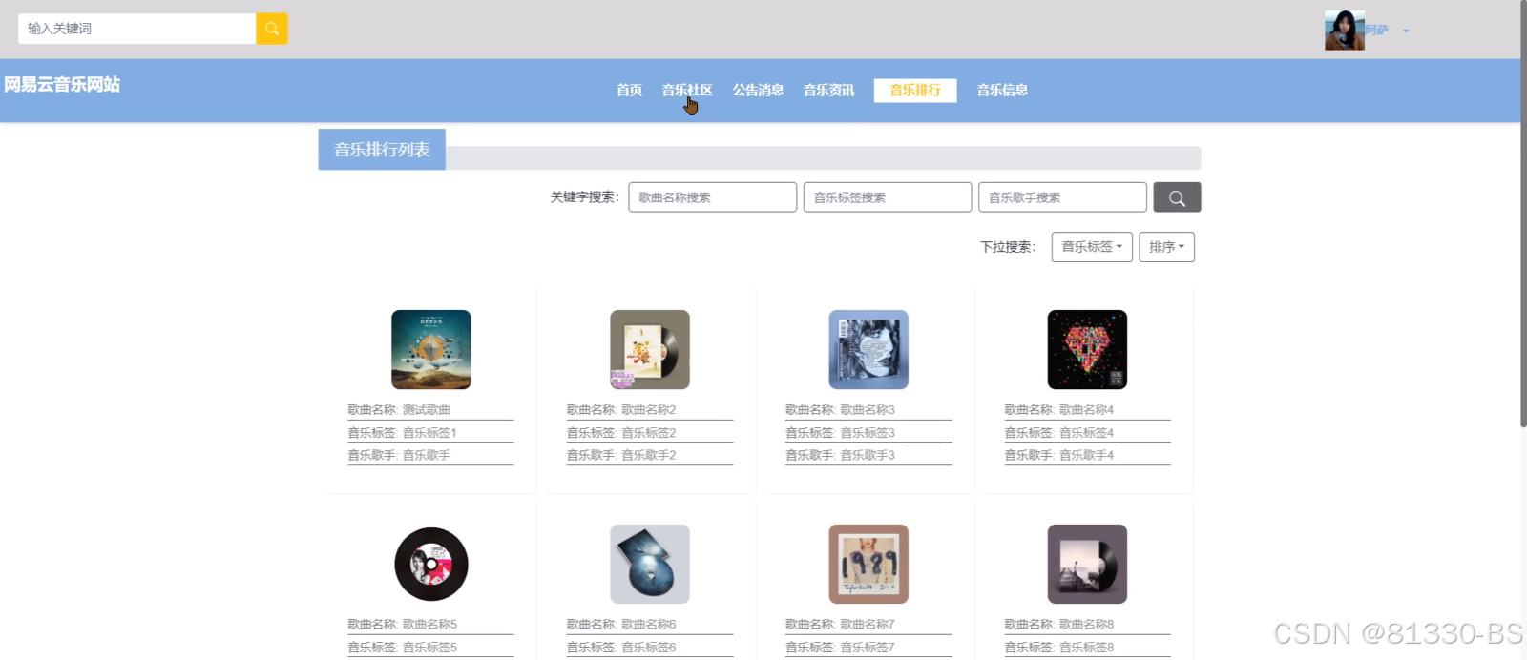Open album cover of 歌曲名称6
The height and width of the screenshot is (660, 1527).
click(x=650, y=564)
